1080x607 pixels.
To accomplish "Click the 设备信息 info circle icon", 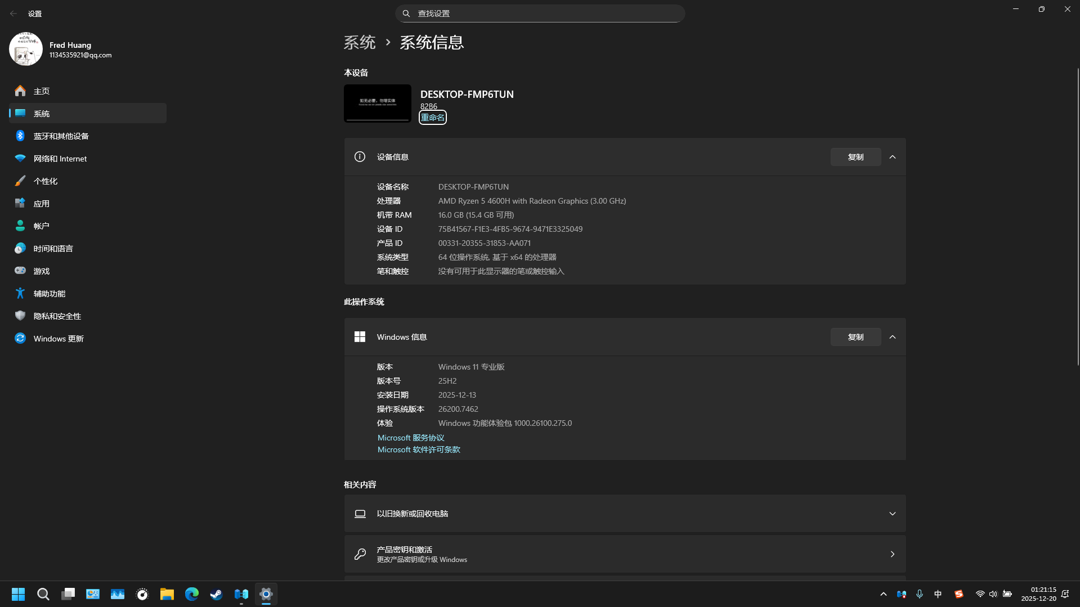I will point(360,157).
